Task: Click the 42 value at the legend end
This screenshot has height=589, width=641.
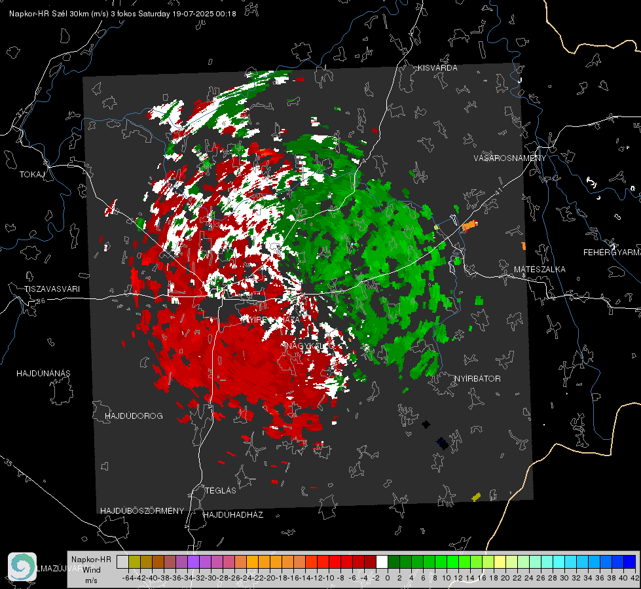Action: pyautogui.click(x=634, y=578)
